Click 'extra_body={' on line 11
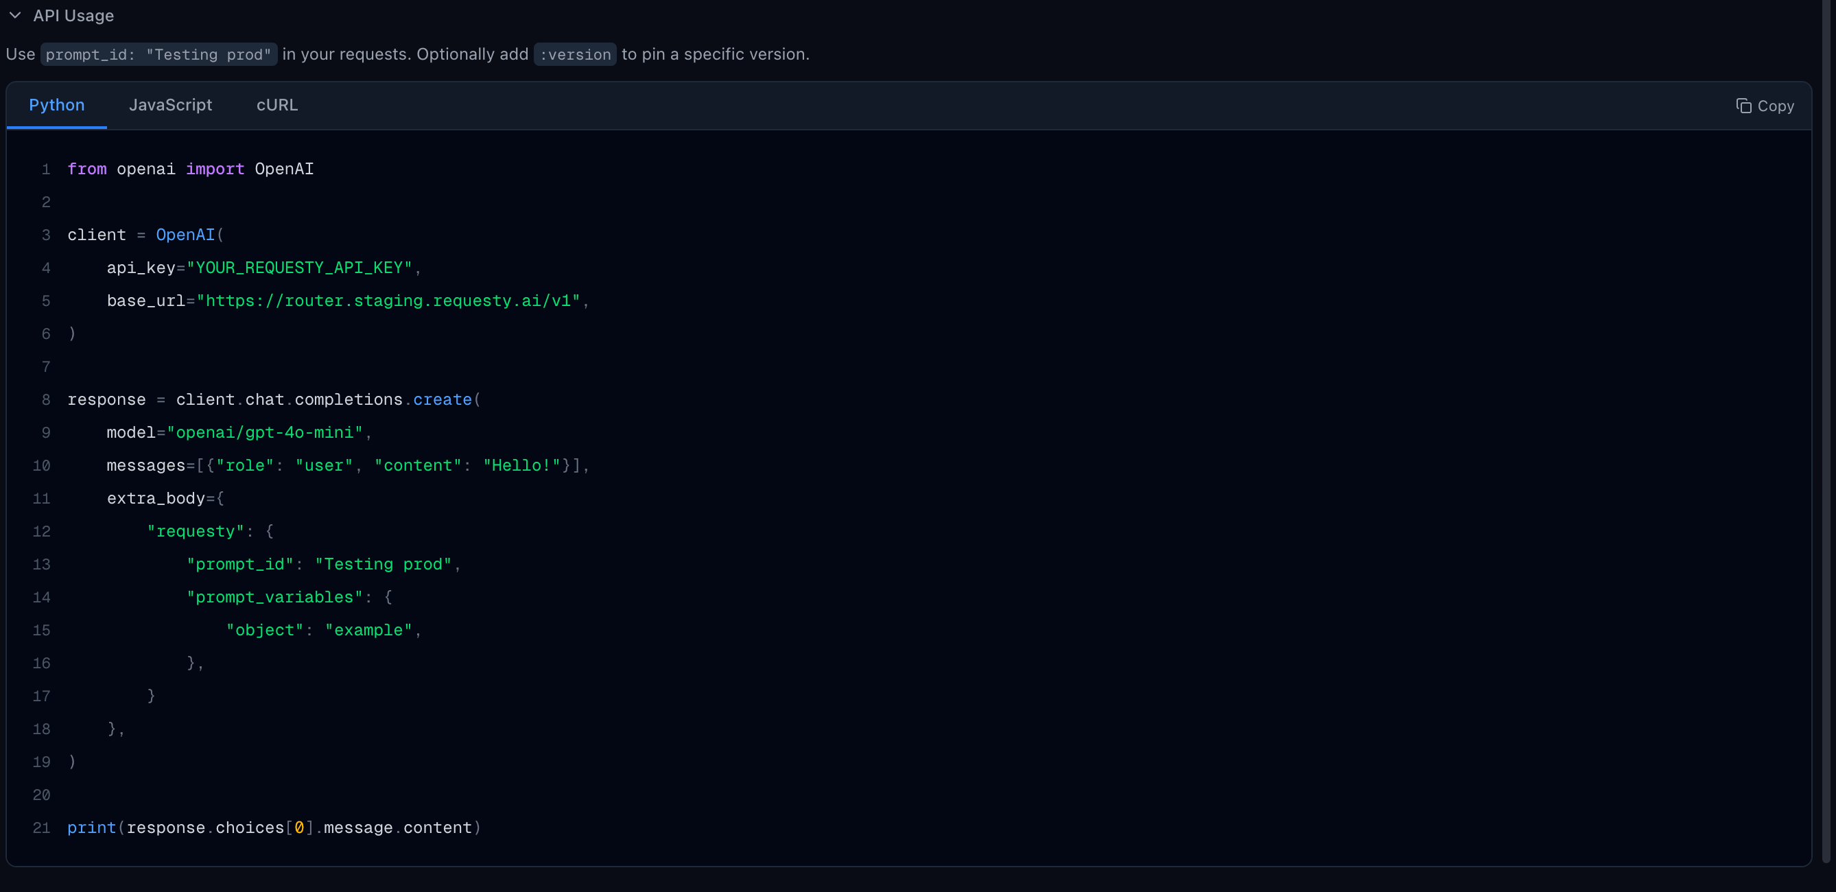Image resolution: width=1836 pixels, height=892 pixels. [165, 498]
